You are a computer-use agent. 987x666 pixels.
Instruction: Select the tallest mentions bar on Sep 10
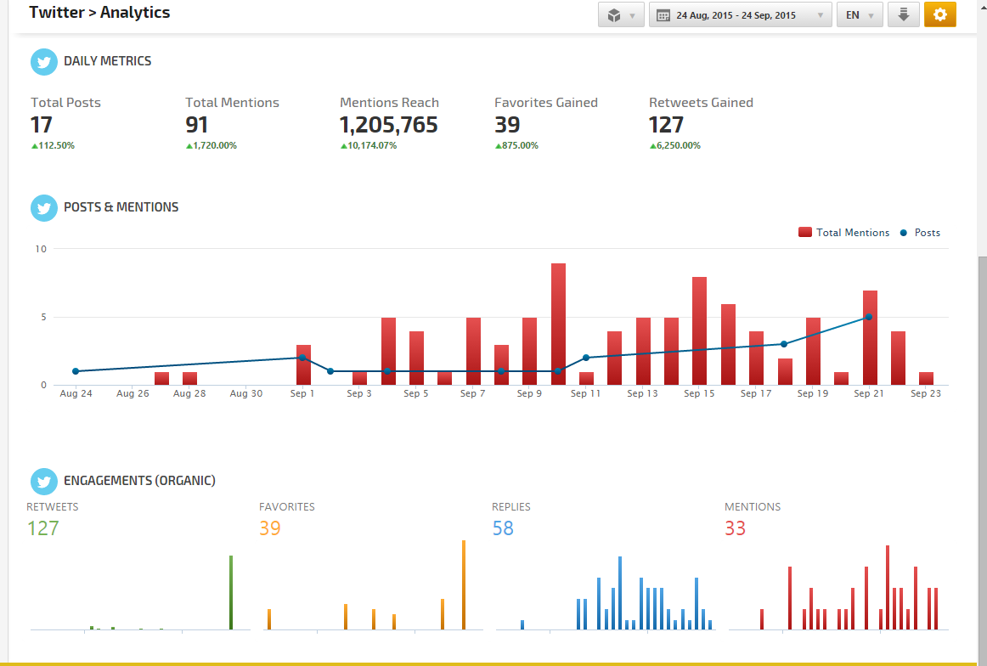click(x=558, y=323)
